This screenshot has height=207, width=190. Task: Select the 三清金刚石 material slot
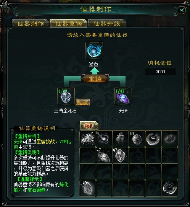(66, 96)
